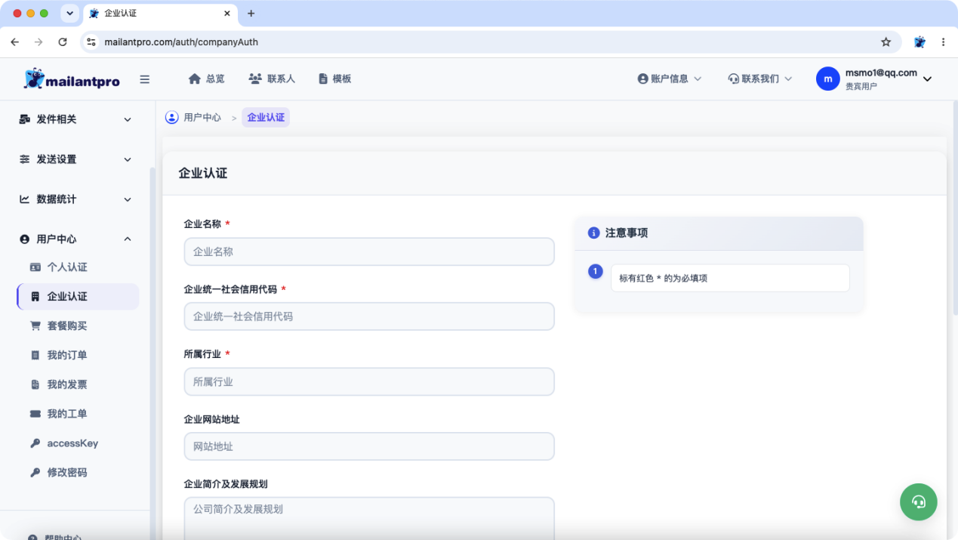The image size is (958, 540).
Task: Bookmark this page with the star icon
Action: pyautogui.click(x=886, y=42)
